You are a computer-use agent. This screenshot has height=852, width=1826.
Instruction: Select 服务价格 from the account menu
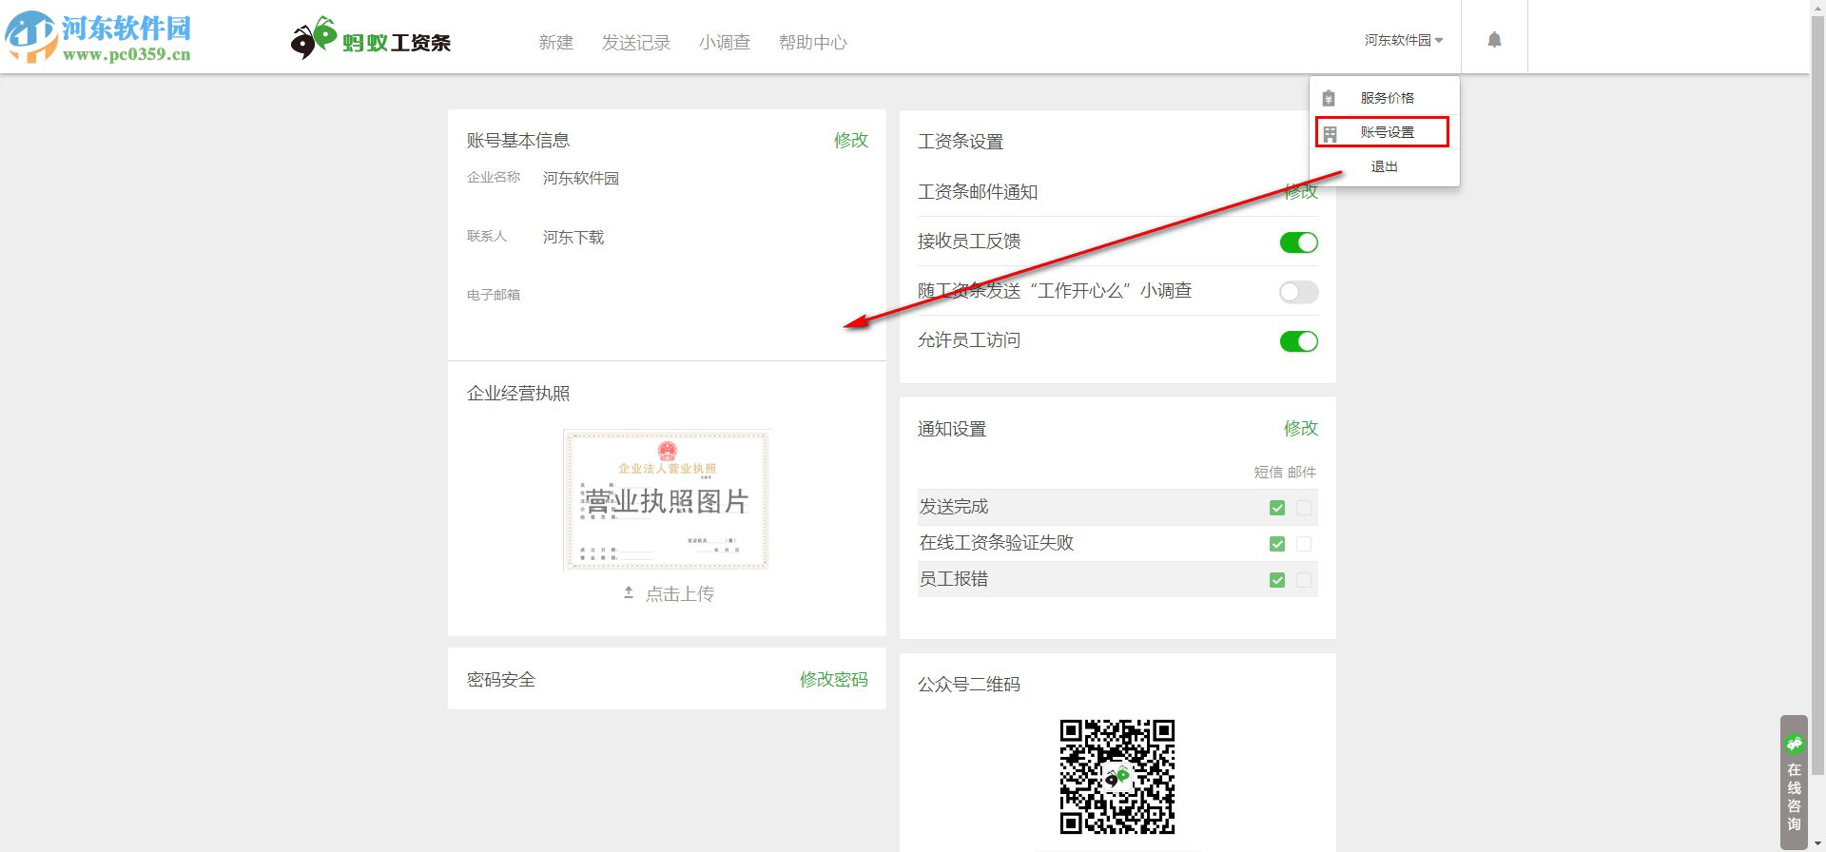click(1387, 98)
